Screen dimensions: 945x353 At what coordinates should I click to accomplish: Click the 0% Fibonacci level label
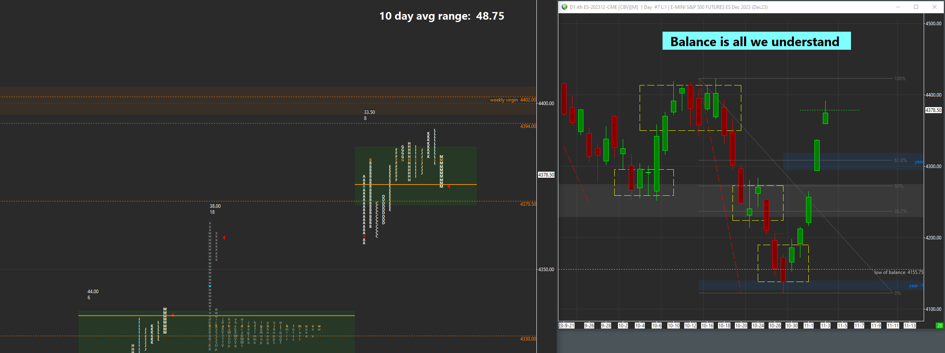coord(897,293)
